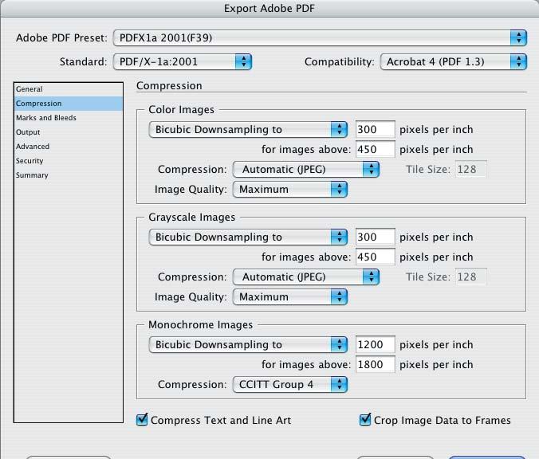Open Monochrome Images downsampling method dropdown
The width and height of the screenshot is (539, 459).
tap(248, 344)
